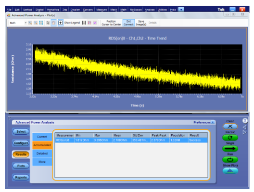The width and height of the screenshot is (254, 192).
Task: Click the three vertical bars cursor icon
Action: click(x=84, y=23)
